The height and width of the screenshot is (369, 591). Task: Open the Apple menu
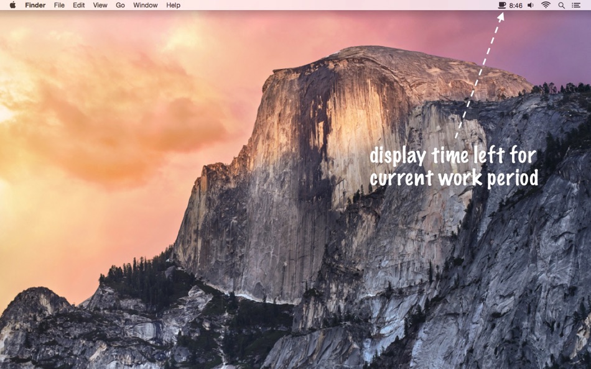(x=12, y=5)
